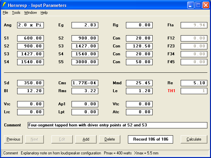The height and width of the screenshot is (158, 211).
Task: Minimize the Hornresp window
Action: (191, 5)
